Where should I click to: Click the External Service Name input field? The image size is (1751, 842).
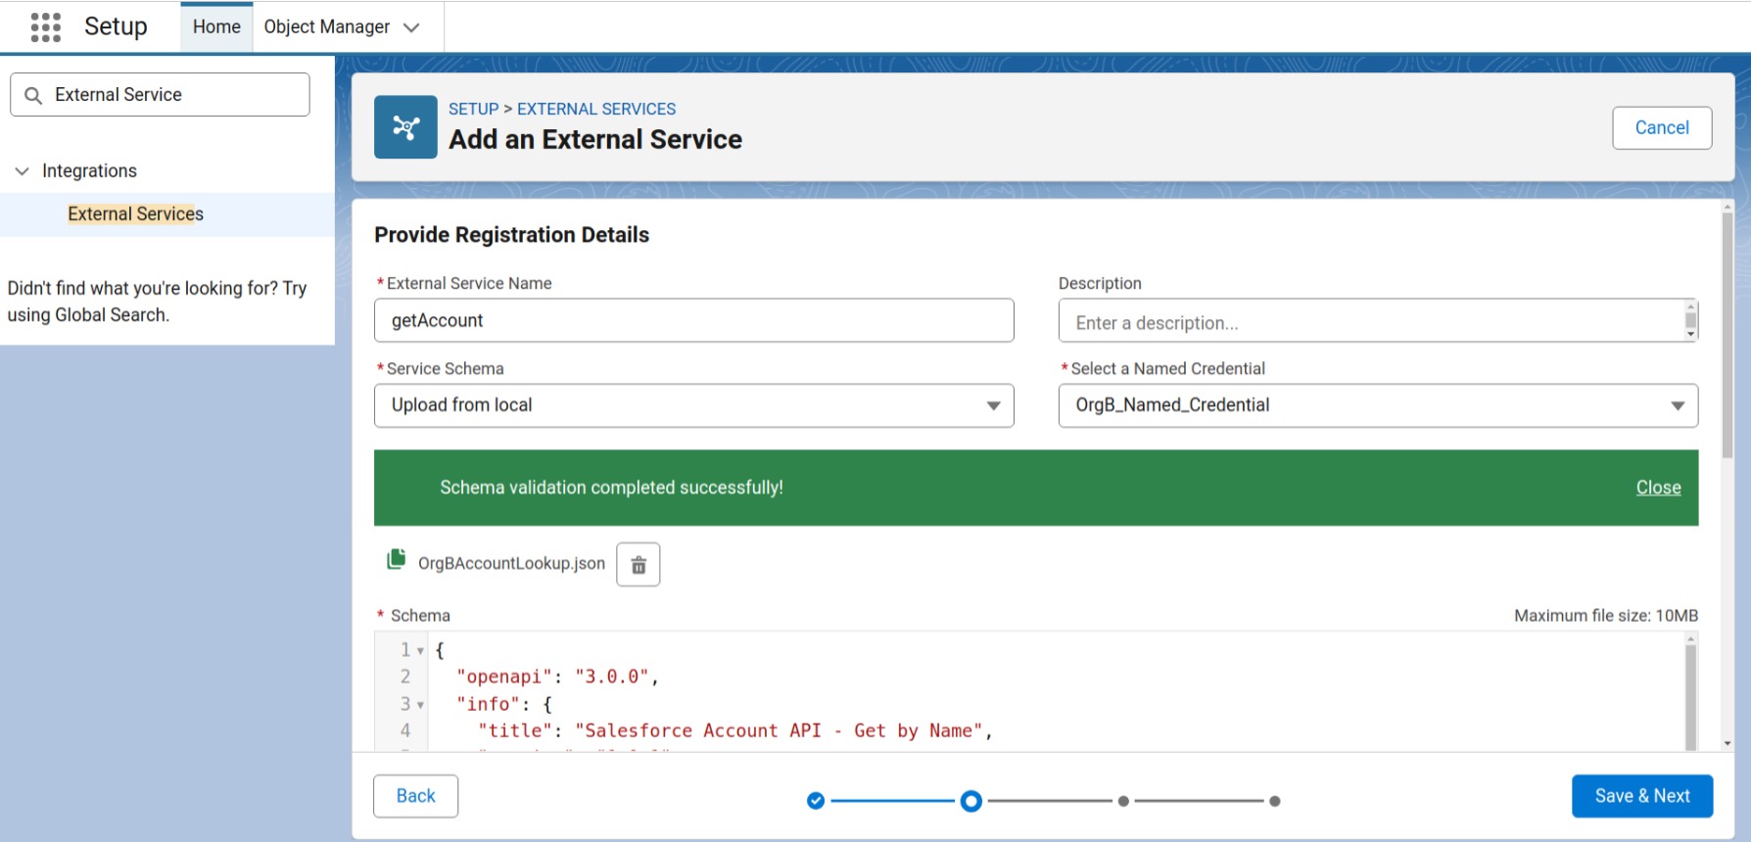coord(693,321)
